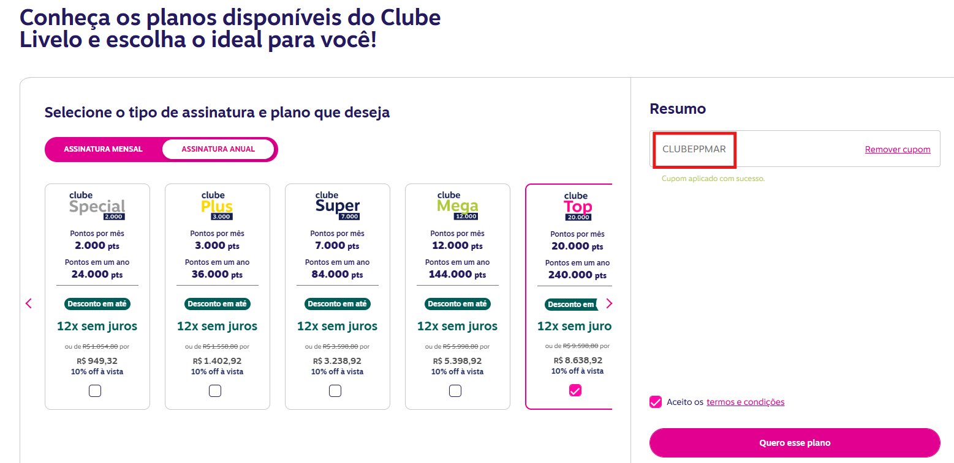Click the Clube Plus logo

[217, 206]
